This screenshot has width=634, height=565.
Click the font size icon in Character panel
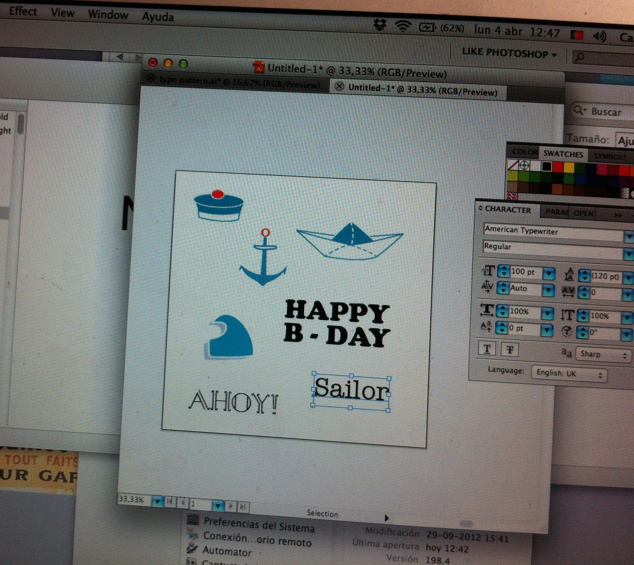488,271
